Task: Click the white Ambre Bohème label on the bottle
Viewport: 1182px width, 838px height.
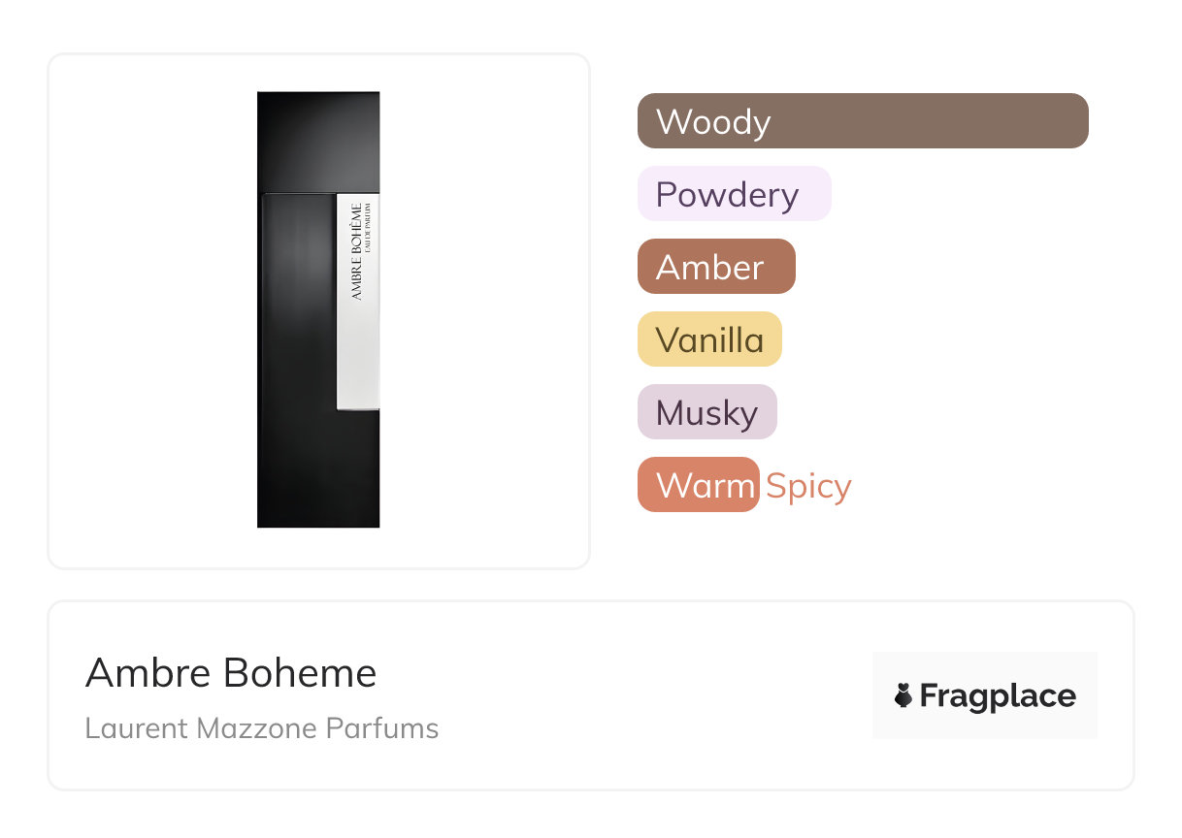Action: 357,301
